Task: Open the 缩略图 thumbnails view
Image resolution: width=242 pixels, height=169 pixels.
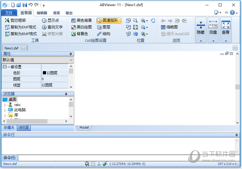Action: 169,27
